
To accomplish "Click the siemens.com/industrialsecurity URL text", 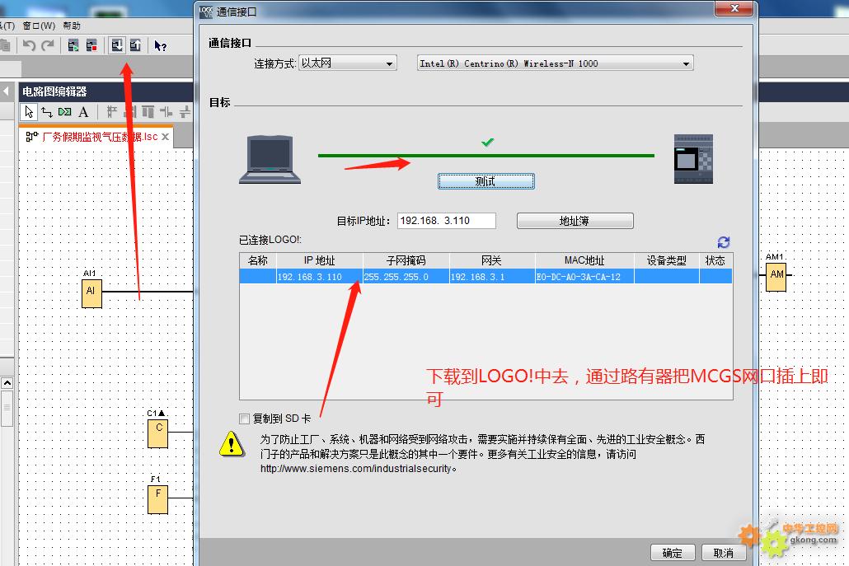I will pyautogui.click(x=356, y=469).
